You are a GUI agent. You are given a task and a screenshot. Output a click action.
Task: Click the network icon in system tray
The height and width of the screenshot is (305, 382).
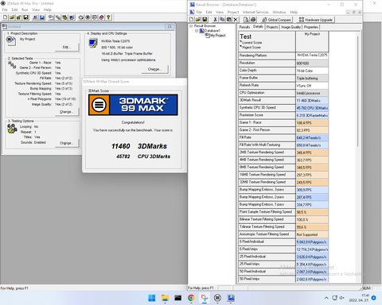click(x=334, y=298)
